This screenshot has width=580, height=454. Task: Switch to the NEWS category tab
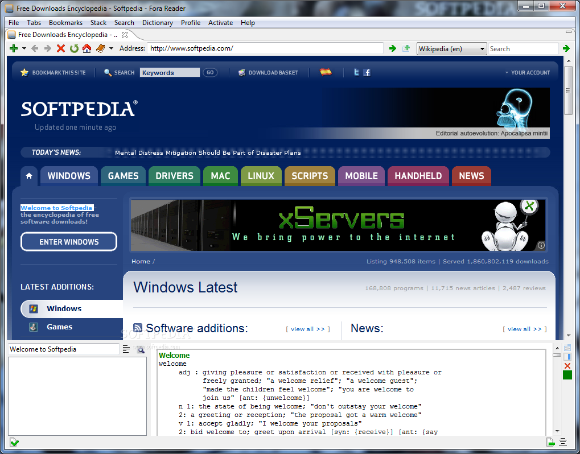coord(471,176)
